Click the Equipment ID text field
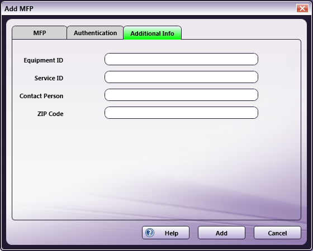313x251 pixels. coord(181,59)
